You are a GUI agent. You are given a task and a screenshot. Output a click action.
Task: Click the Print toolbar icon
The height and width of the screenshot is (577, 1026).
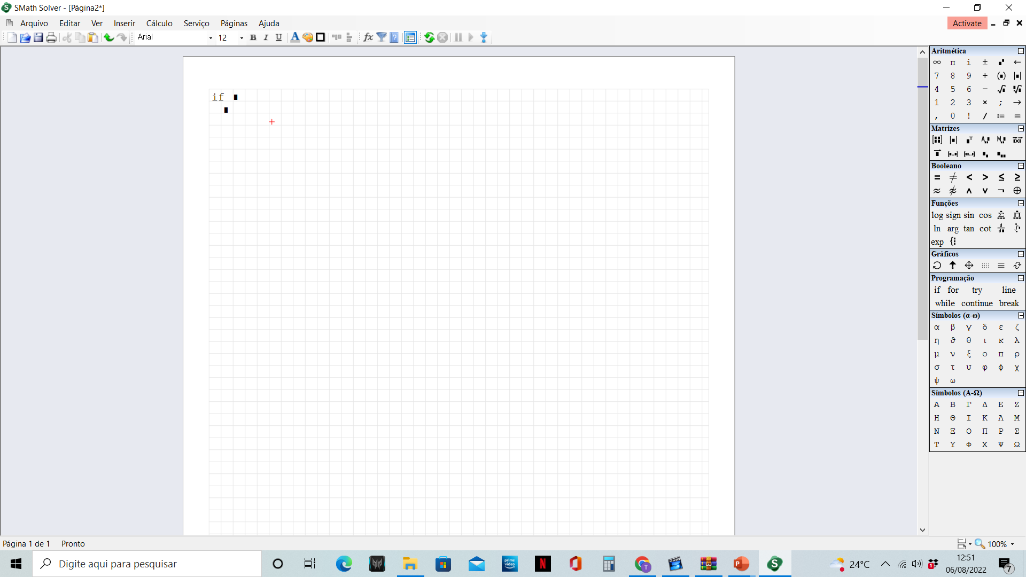coord(51,37)
